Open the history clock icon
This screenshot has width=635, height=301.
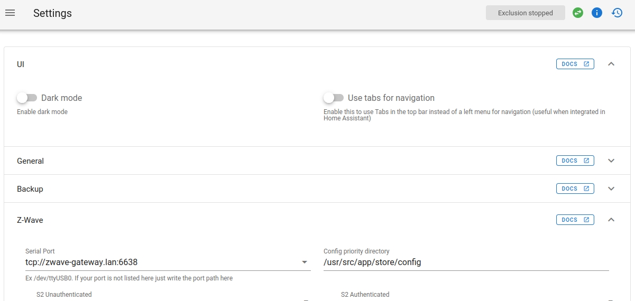pos(617,13)
